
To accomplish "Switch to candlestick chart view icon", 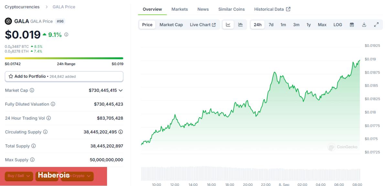I will [x=240, y=25].
